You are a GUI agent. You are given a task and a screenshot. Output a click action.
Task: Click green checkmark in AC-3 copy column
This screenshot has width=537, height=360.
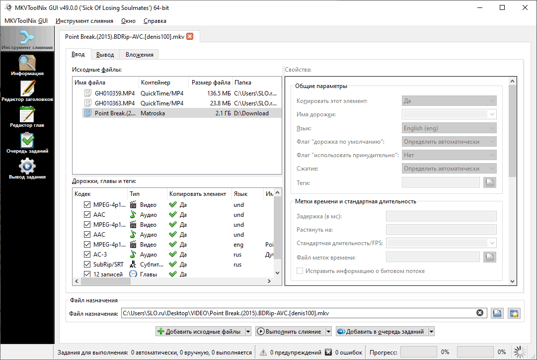173,254
